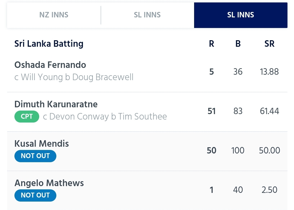Click Kusal Mendis's NOT OUT badge
294x210 pixels.
35,156
